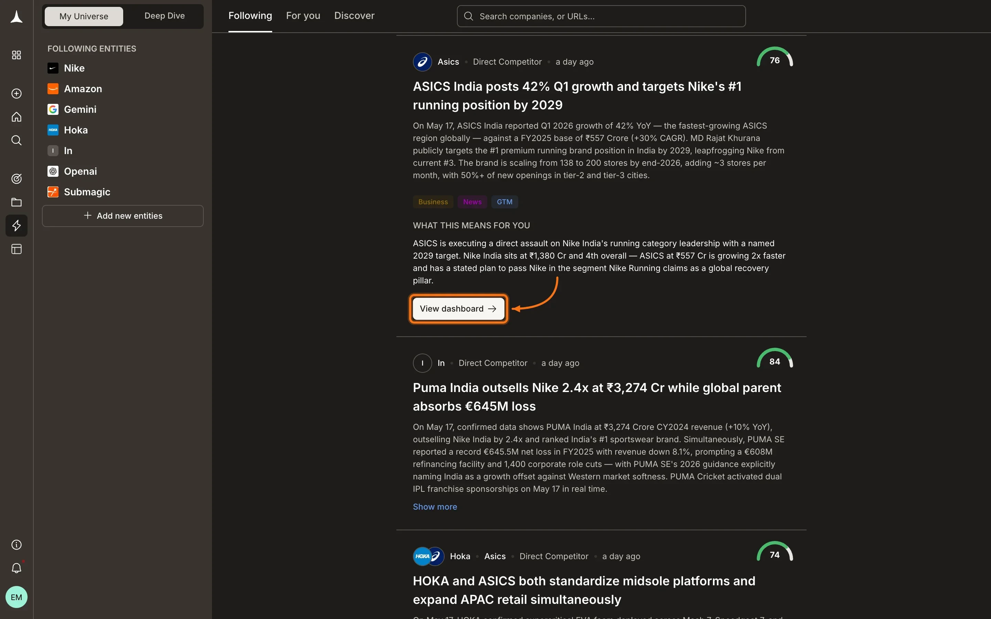Open notifications bell icon
Screen dimensions: 991x619
coord(17,568)
